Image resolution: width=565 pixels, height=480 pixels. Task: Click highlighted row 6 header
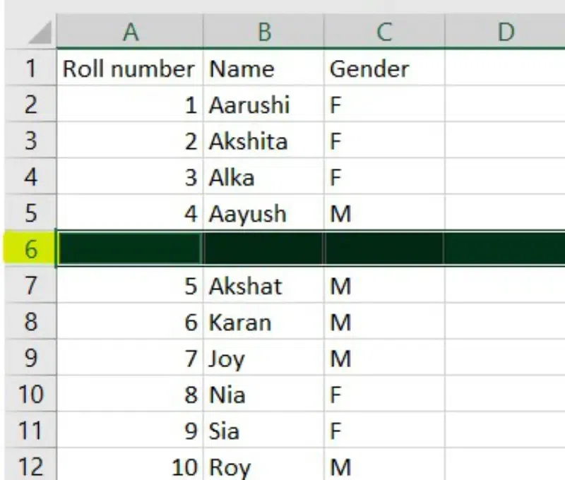tap(30, 249)
